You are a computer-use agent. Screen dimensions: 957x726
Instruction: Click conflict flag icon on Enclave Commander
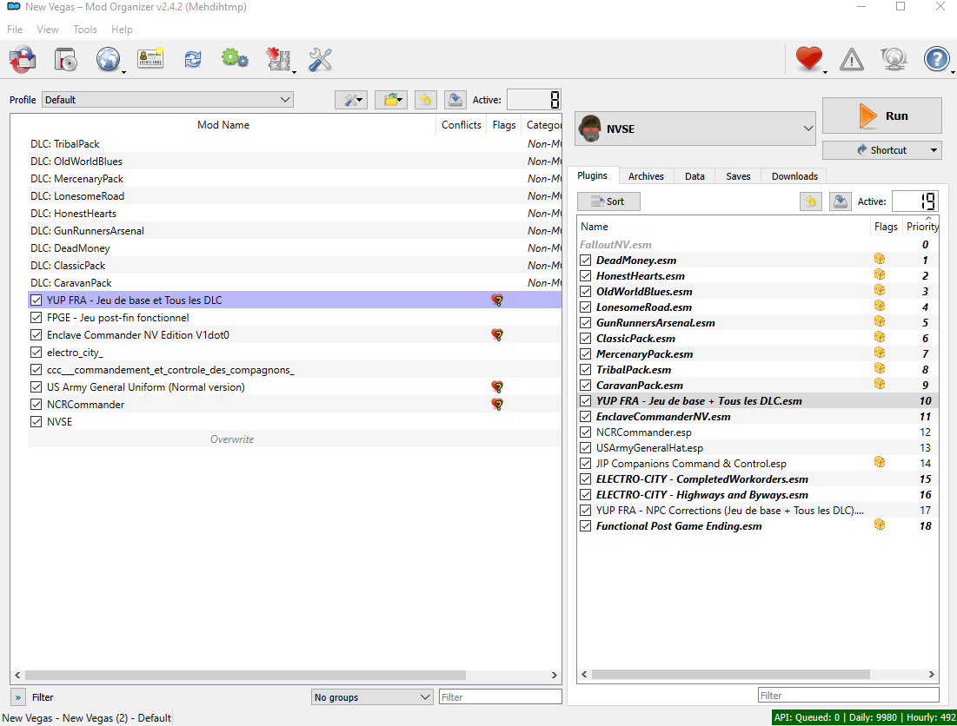coord(497,334)
